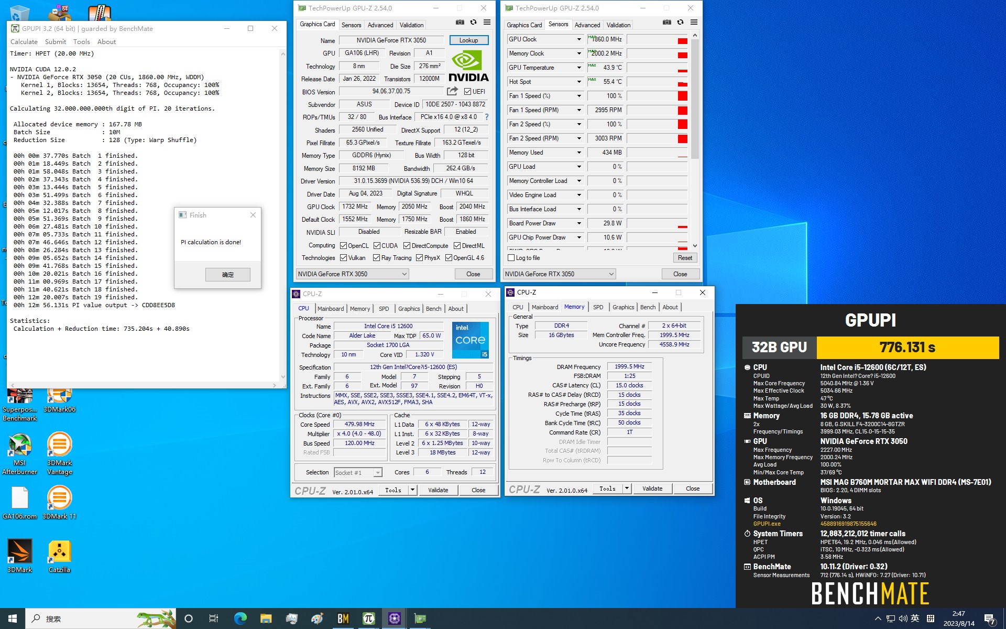This screenshot has height=629, width=1006.
Task: Click Lookup button in GPU-Z
Action: pos(469,40)
